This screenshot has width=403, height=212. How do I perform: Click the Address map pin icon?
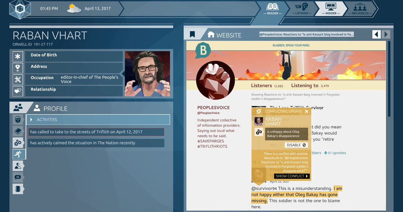(x=18, y=68)
